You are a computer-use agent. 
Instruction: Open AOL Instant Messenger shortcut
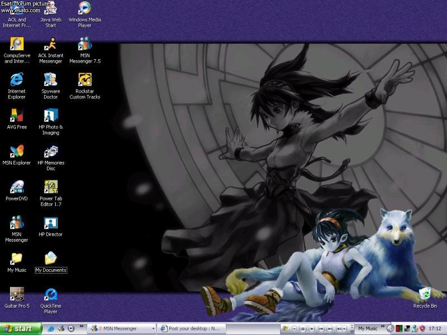tap(51, 50)
